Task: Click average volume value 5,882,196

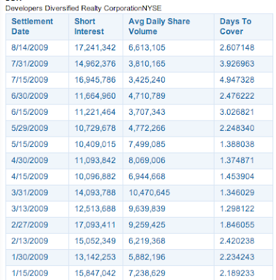Action: 147,257
